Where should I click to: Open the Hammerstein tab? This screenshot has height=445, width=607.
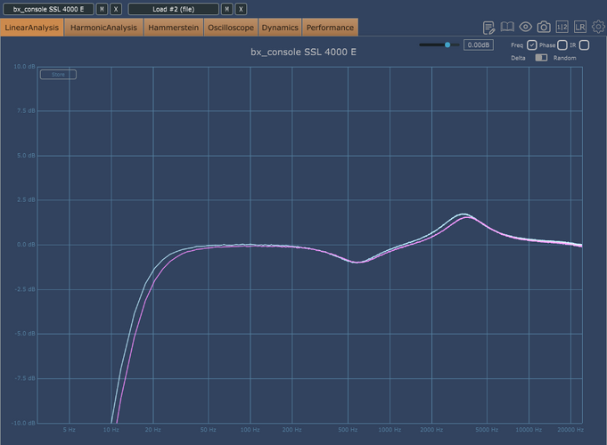pos(173,28)
